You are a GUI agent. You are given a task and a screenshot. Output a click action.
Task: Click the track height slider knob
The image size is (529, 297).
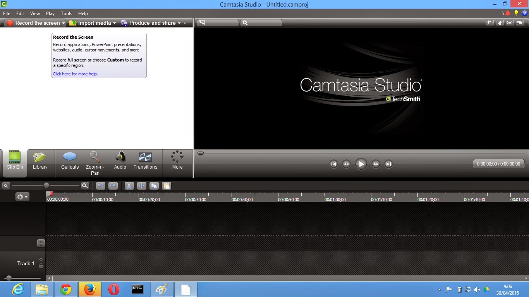click(9, 278)
